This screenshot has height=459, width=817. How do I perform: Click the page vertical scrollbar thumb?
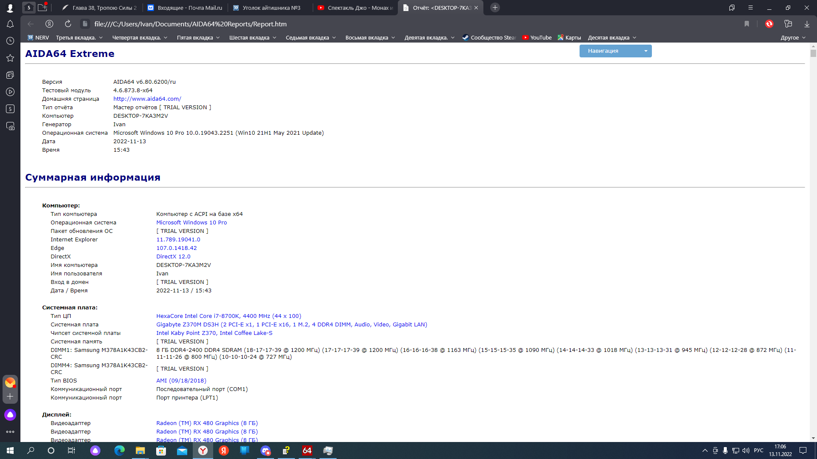[x=813, y=53]
